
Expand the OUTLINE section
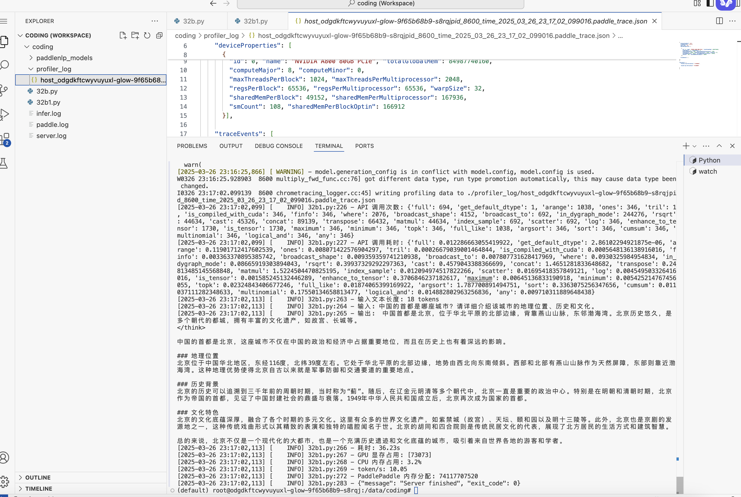pos(38,477)
